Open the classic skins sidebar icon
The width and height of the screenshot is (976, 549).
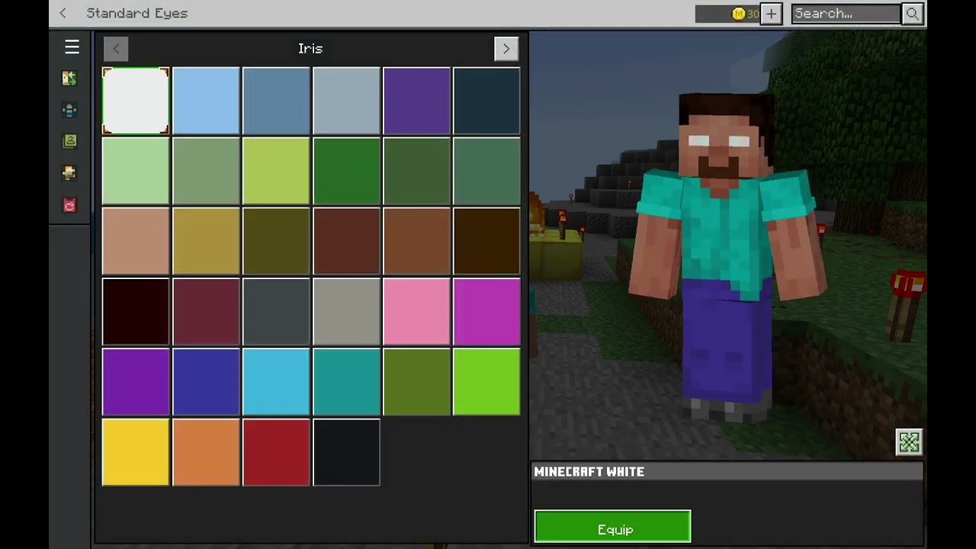click(x=69, y=142)
